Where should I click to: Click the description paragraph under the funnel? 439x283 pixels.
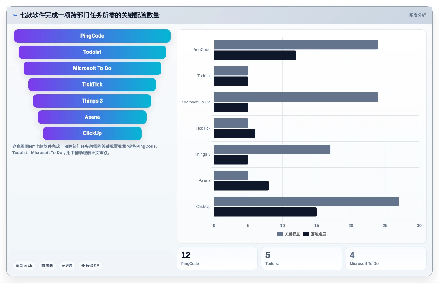[86, 150]
